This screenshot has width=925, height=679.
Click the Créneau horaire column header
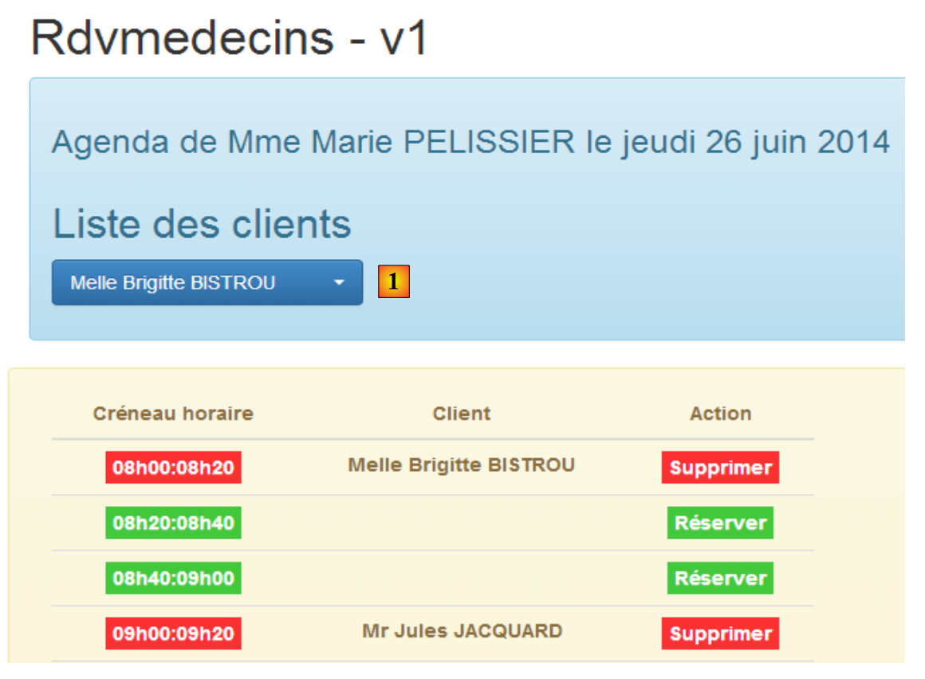pyautogui.click(x=173, y=414)
